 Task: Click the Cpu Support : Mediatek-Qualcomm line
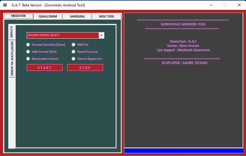click(183, 50)
